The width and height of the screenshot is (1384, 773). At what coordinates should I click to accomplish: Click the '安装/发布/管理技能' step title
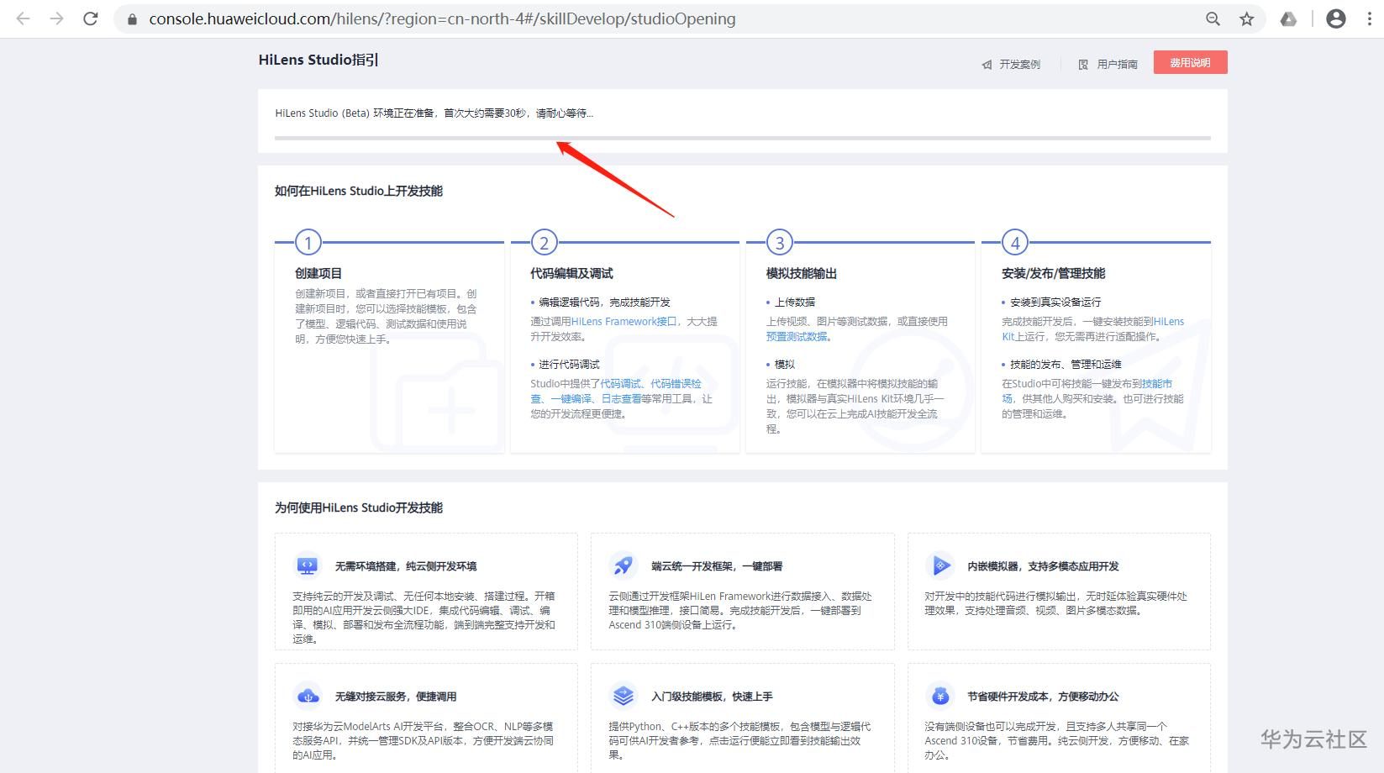point(1054,273)
